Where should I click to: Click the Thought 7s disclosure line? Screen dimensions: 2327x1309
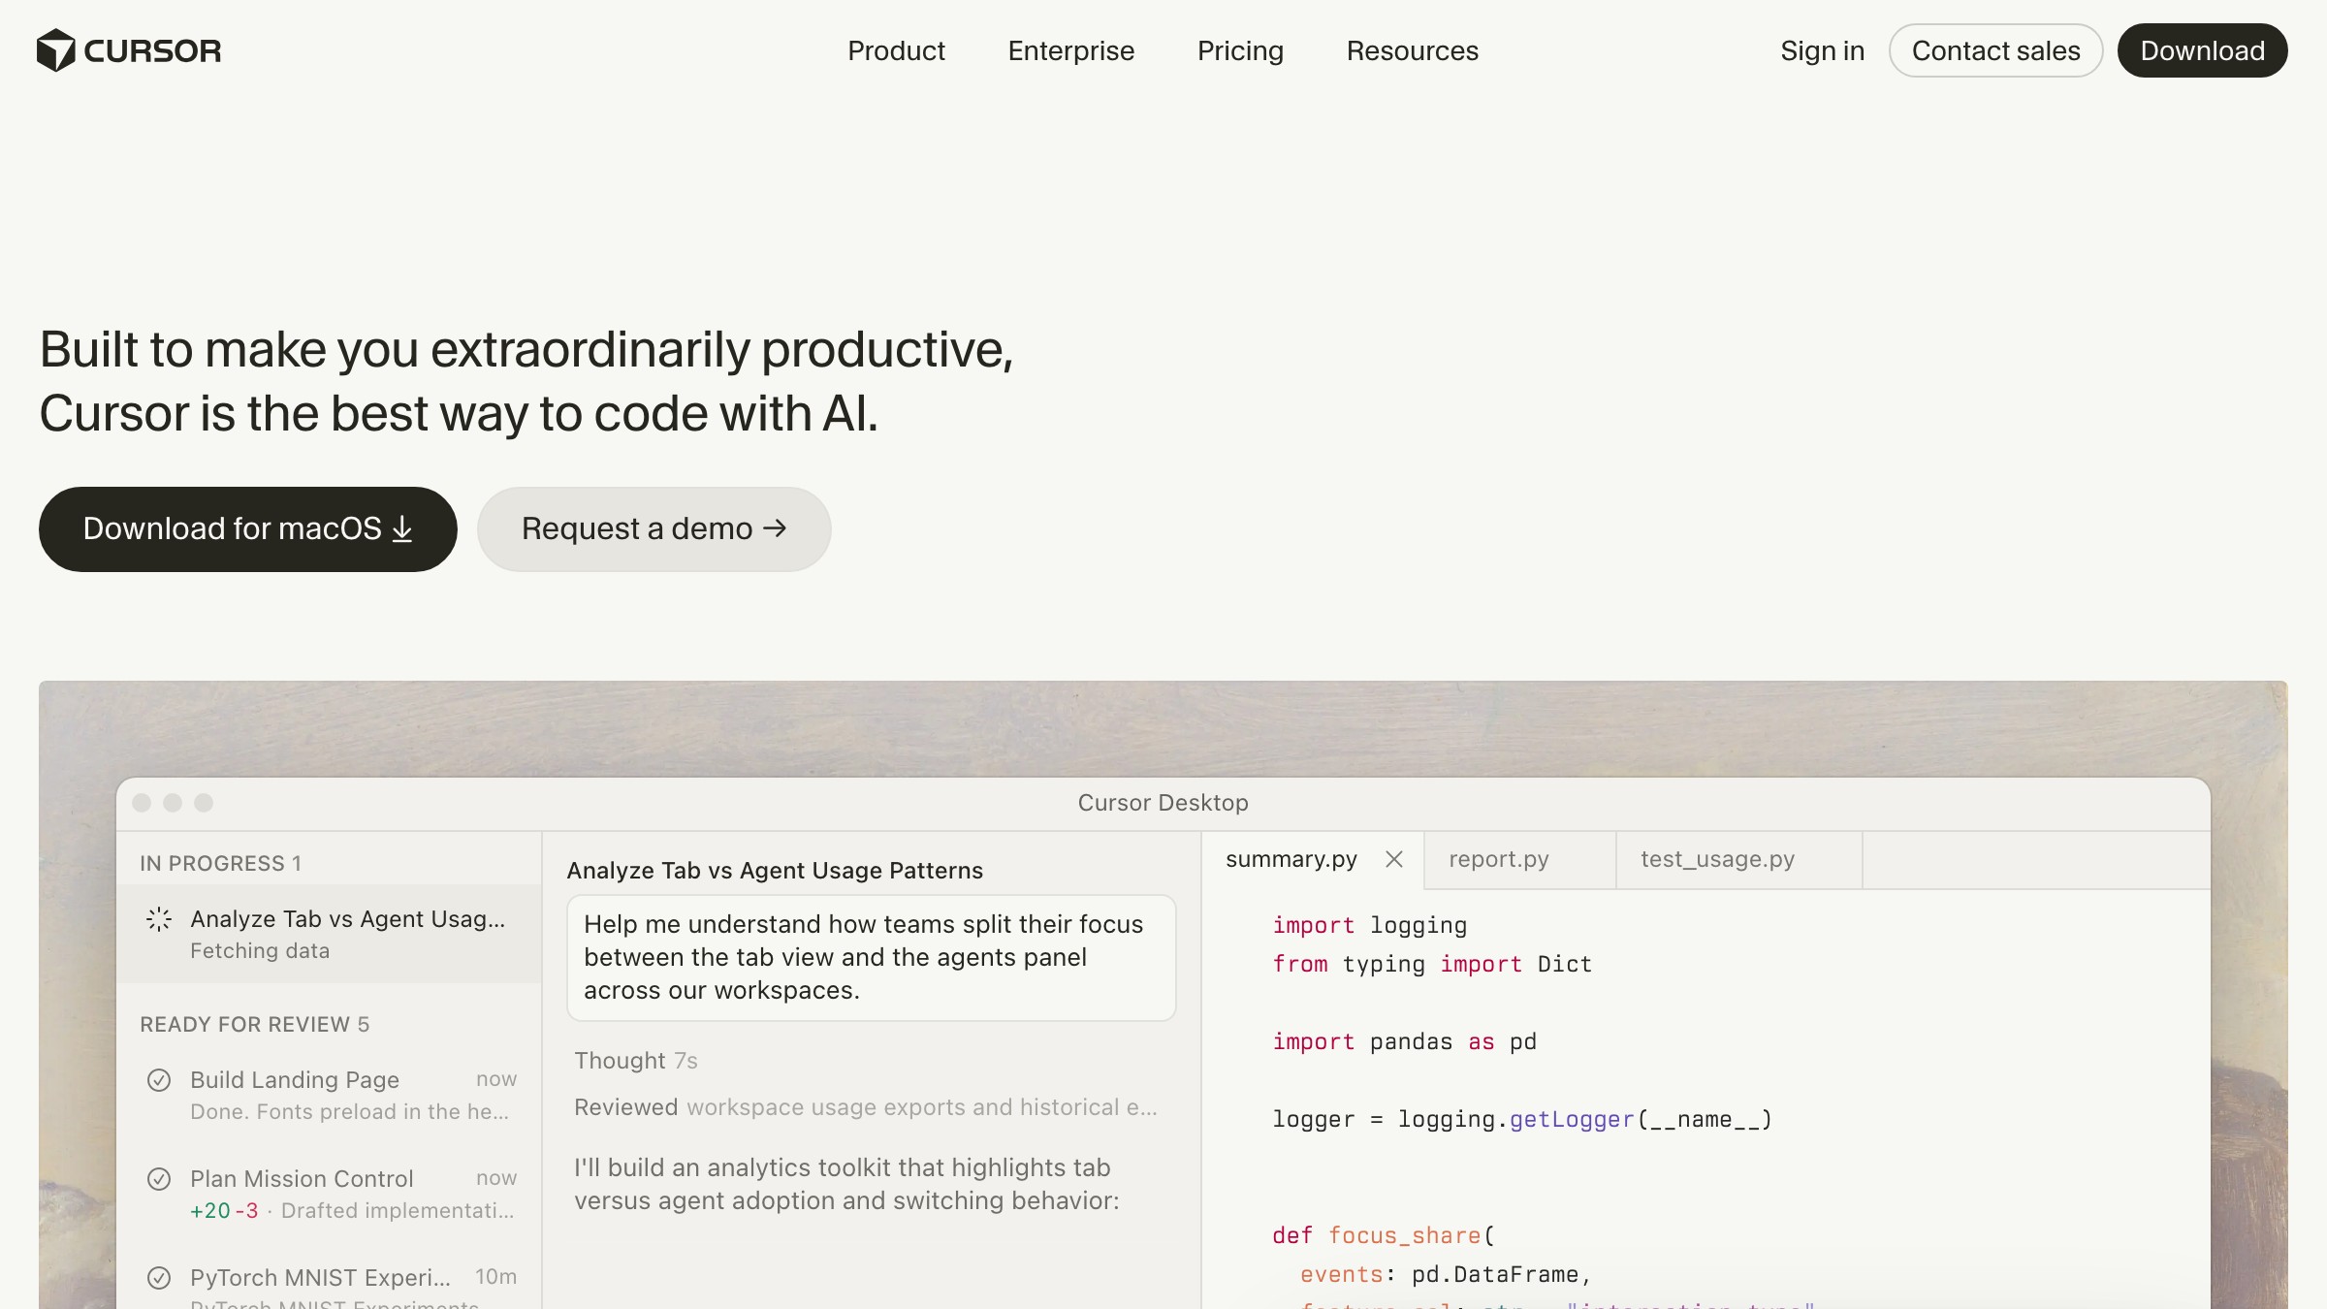pos(635,1061)
